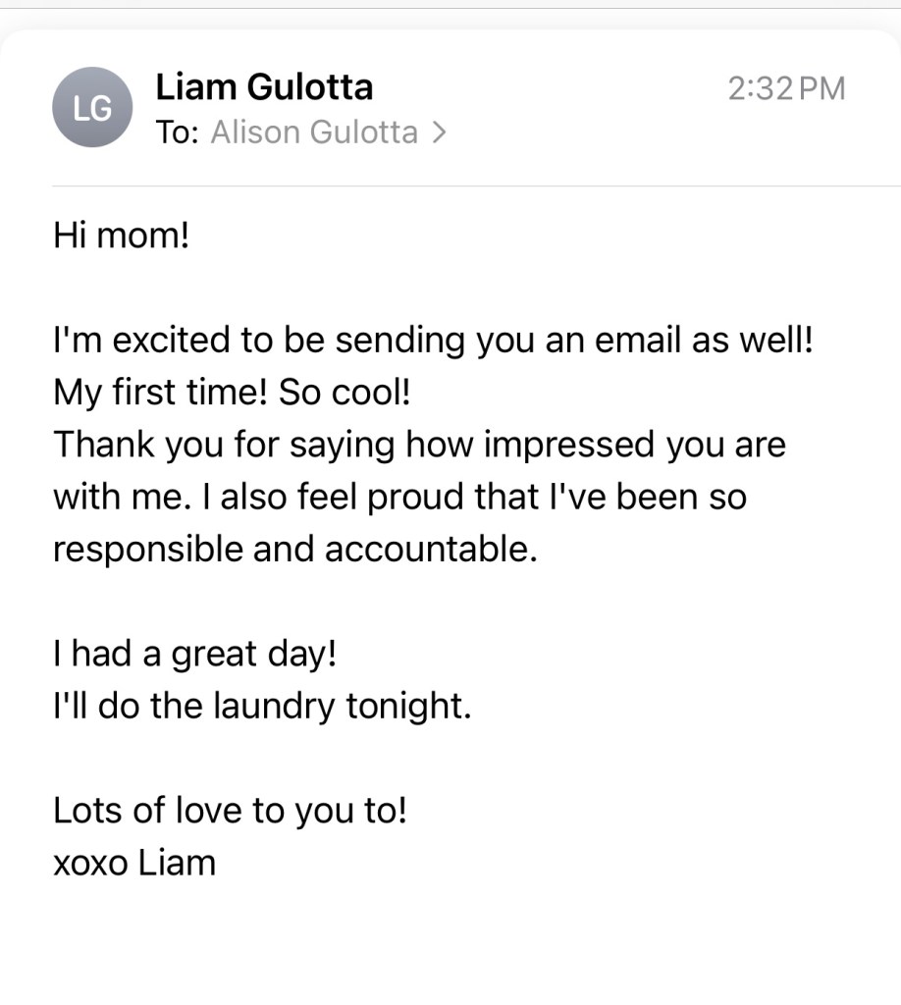Click the line starting "with me. I also"
Viewport: 901px width, 1005px height.
coord(399,497)
